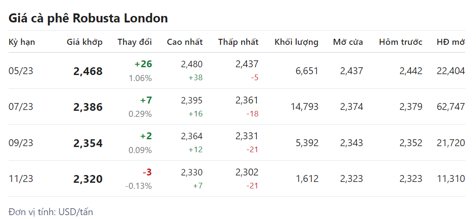Select the +26 change value
Viewport: 476px width, 219px height.
click(x=143, y=64)
